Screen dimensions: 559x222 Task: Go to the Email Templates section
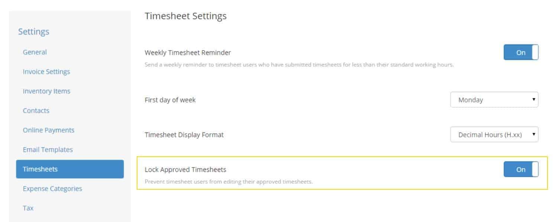48,149
